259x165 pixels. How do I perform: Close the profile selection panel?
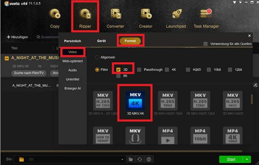(x=249, y=35)
